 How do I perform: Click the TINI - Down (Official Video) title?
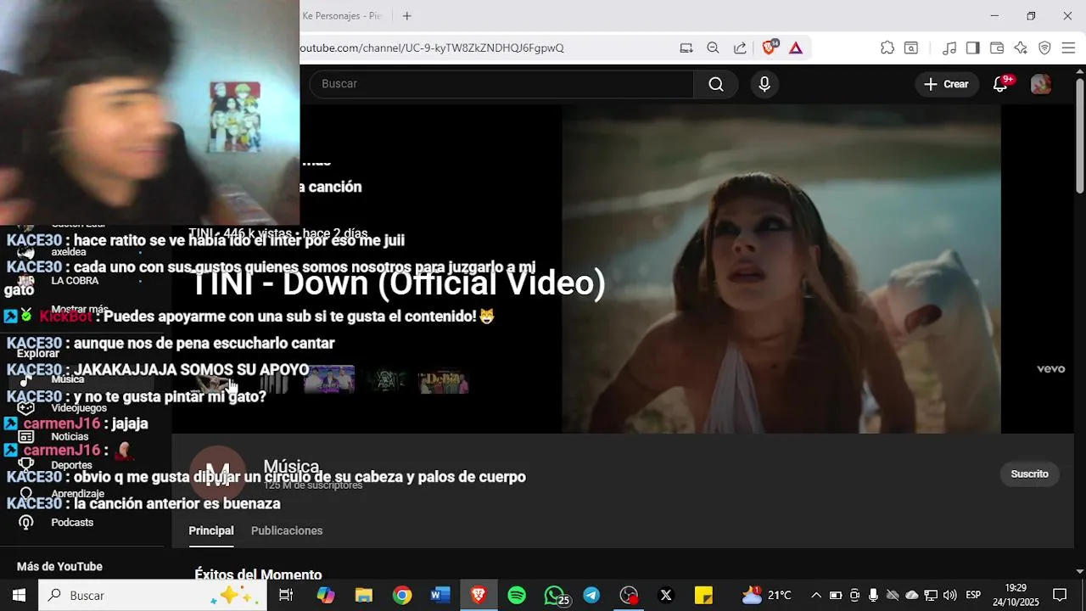tap(397, 283)
